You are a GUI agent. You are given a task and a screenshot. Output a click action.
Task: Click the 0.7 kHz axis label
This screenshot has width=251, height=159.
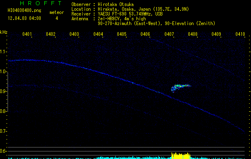pyautogui.click(x=3, y=131)
